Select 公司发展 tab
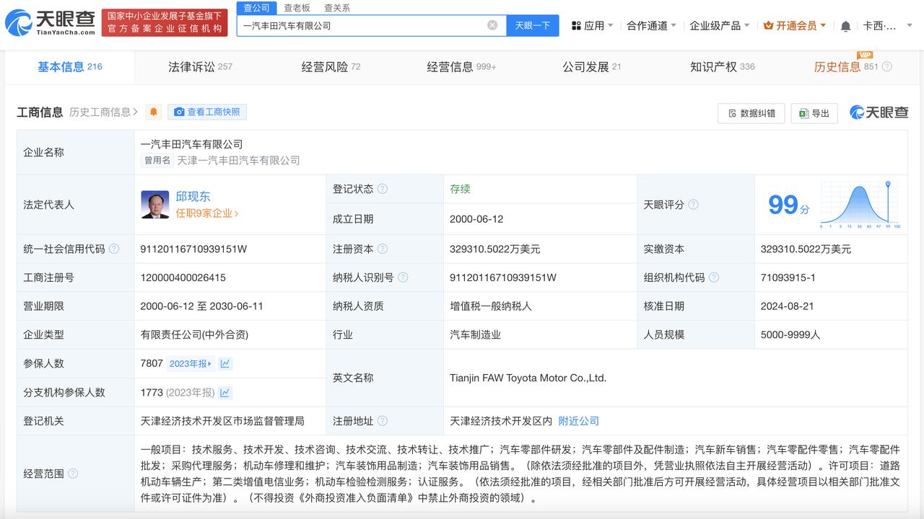Image resolution: width=924 pixels, height=519 pixels. pyautogui.click(x=592, y=66)
